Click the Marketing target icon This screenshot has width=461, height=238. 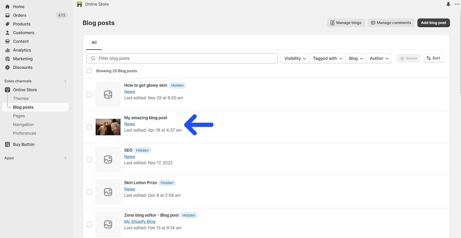coord(7,59)
